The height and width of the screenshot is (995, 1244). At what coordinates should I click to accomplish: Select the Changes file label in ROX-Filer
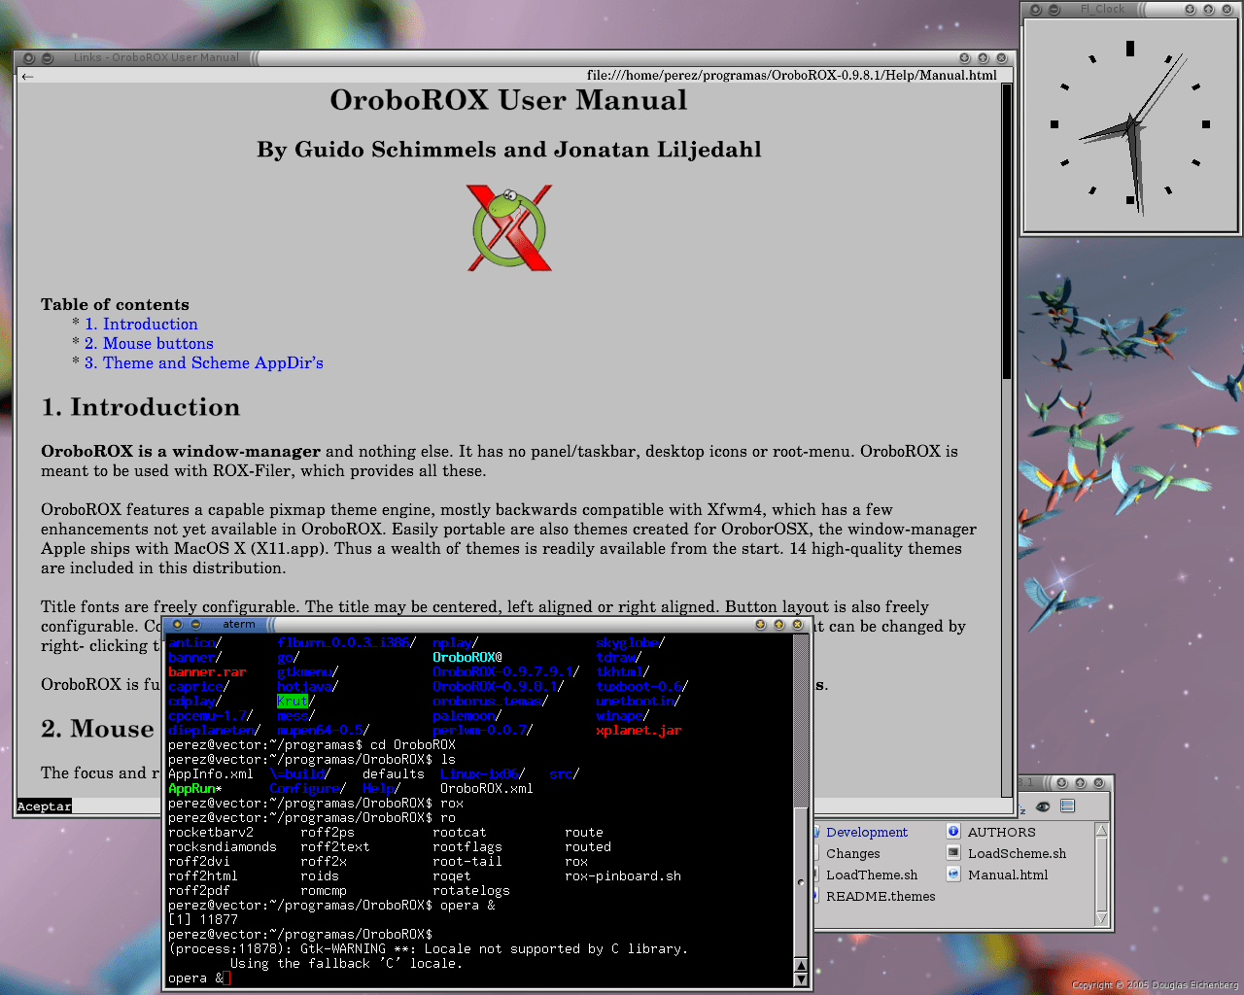pyautogui.click(x=853, y=854)
